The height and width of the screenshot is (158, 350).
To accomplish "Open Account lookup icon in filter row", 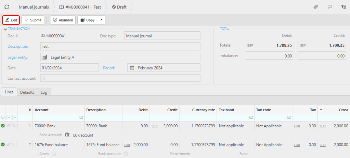I will click(x=81, y=117).
